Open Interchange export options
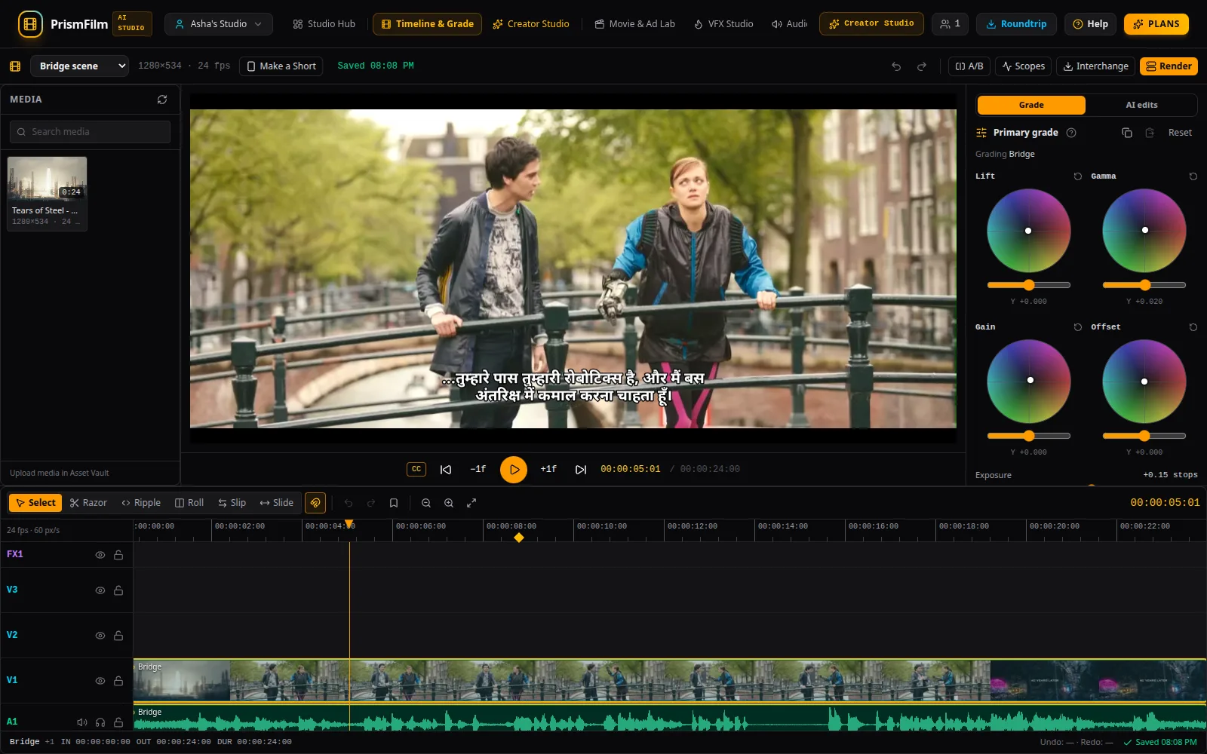 pyautogui.click(x=1095, y=66)
